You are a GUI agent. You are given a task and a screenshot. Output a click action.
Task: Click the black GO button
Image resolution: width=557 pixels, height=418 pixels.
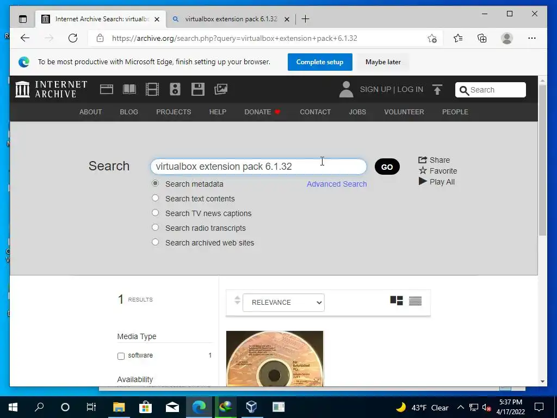pos(387,167)
